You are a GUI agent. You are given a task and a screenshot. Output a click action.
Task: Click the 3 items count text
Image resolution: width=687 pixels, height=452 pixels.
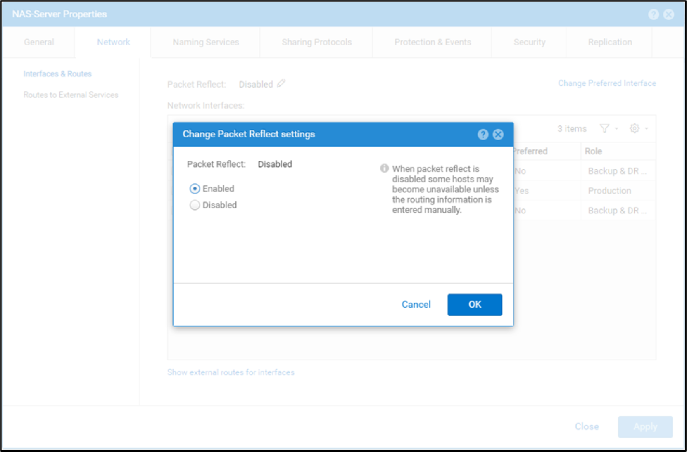point(572,129)
